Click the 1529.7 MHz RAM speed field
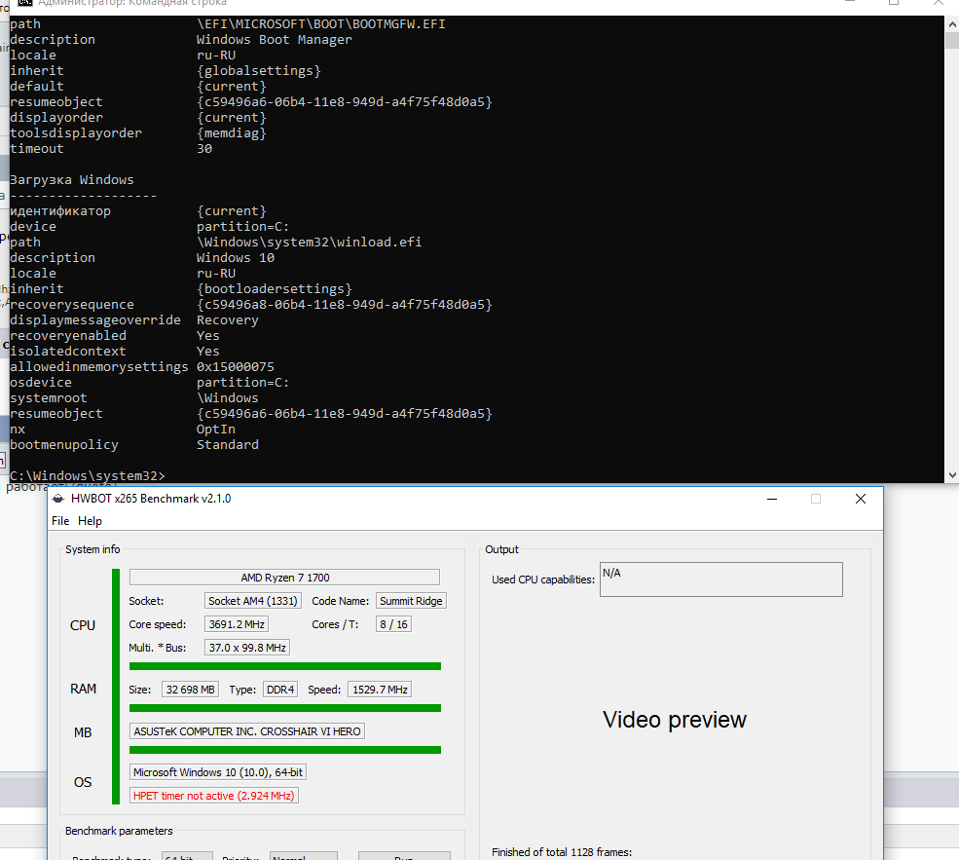This screenshot has height=860, width=959. pyautogui.click(x=379, y=690)
